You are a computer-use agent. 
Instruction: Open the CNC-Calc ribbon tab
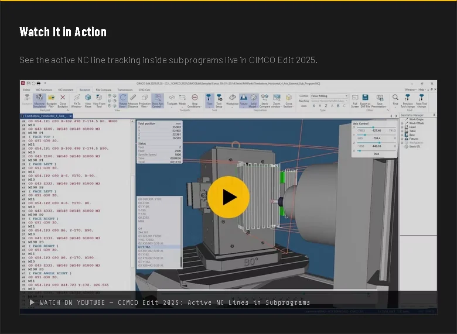pos(145,89)
